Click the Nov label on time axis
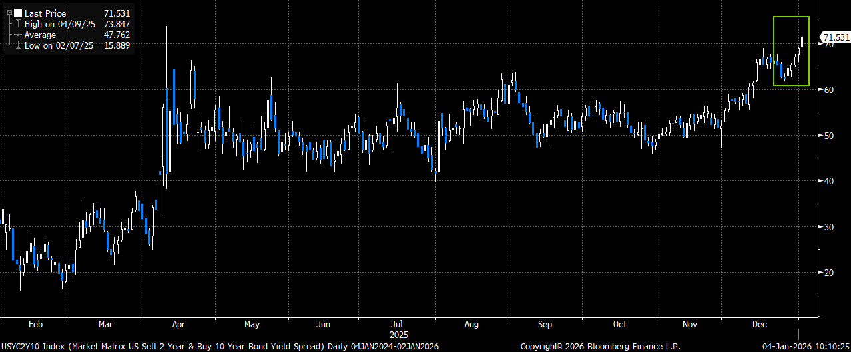Screen dimensions: 851x352 (x=690, y=325)
